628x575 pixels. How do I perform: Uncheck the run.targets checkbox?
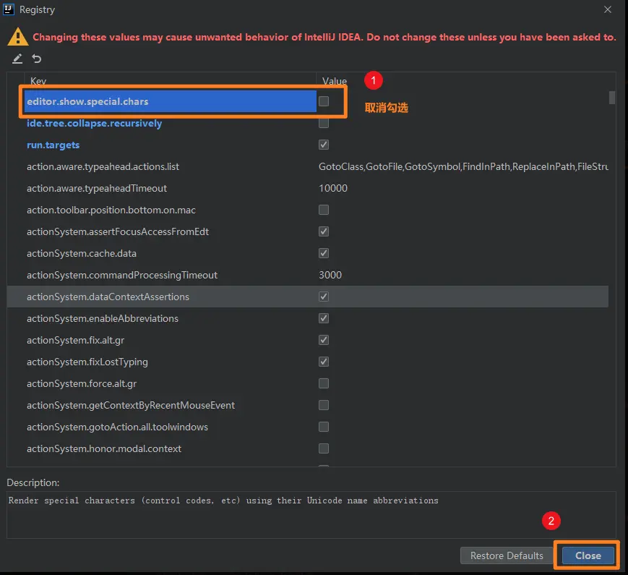pos(324,145)
